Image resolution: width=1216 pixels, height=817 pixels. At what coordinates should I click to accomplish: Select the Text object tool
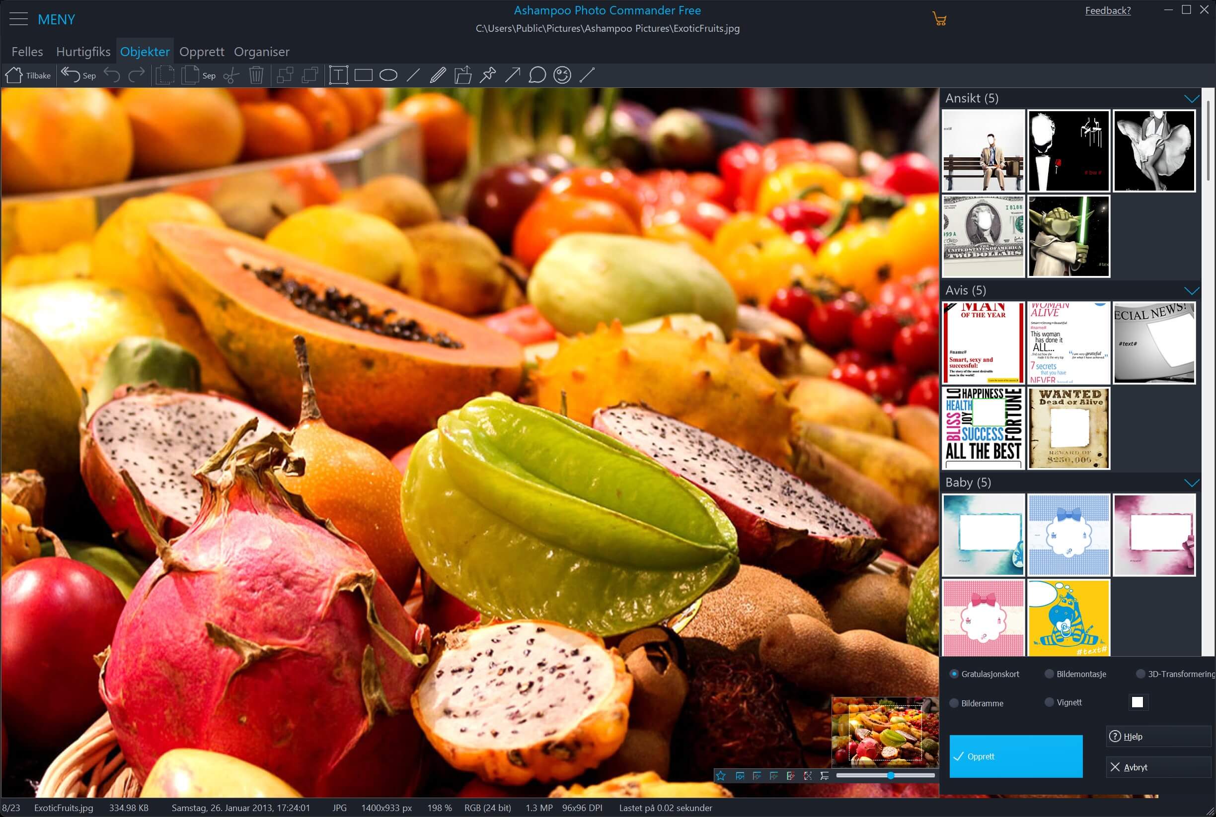[x=338, y=75]
